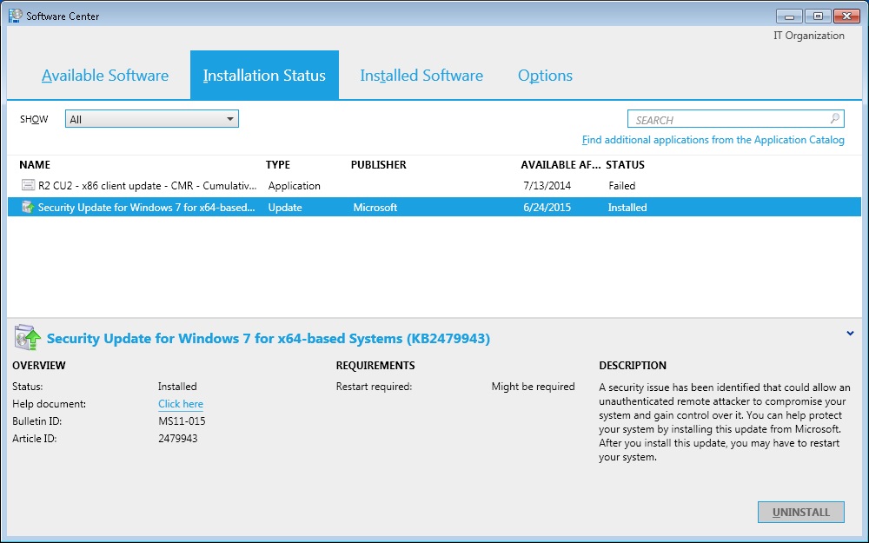This screenshot has height=543, width=869.
Task: Sort by the Status column header
Action: (625, 165)
